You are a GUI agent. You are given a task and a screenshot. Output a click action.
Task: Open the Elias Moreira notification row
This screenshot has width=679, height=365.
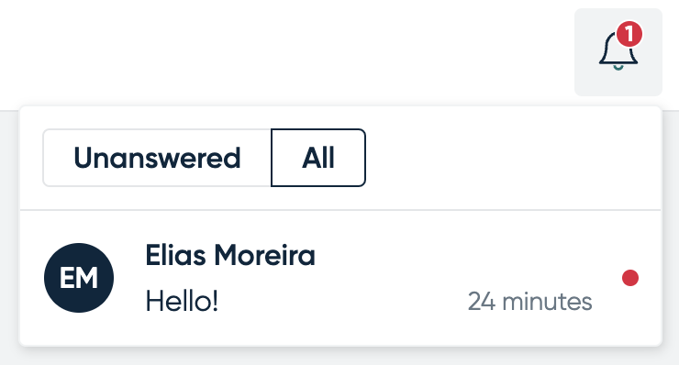[340, 278]
